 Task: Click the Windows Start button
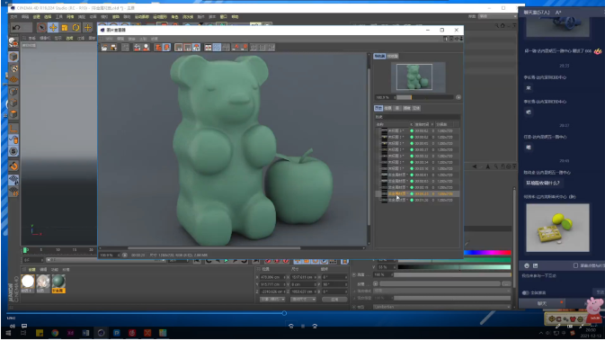coord(8,333)
